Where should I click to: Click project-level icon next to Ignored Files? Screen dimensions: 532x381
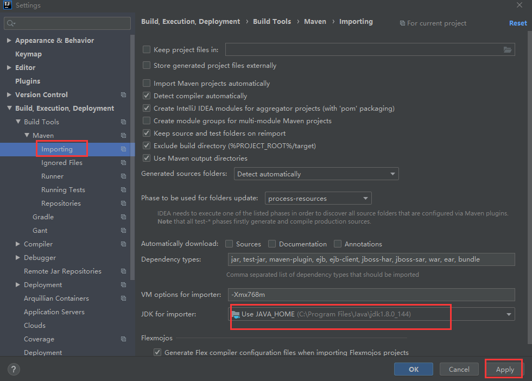[x=124, y=162]
